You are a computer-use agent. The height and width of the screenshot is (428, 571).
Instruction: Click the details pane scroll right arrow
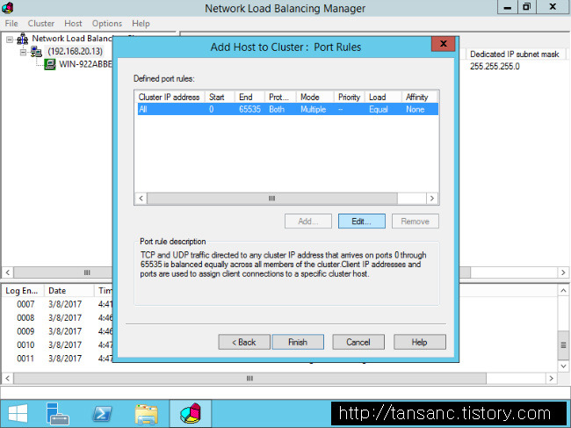point(563,272)
